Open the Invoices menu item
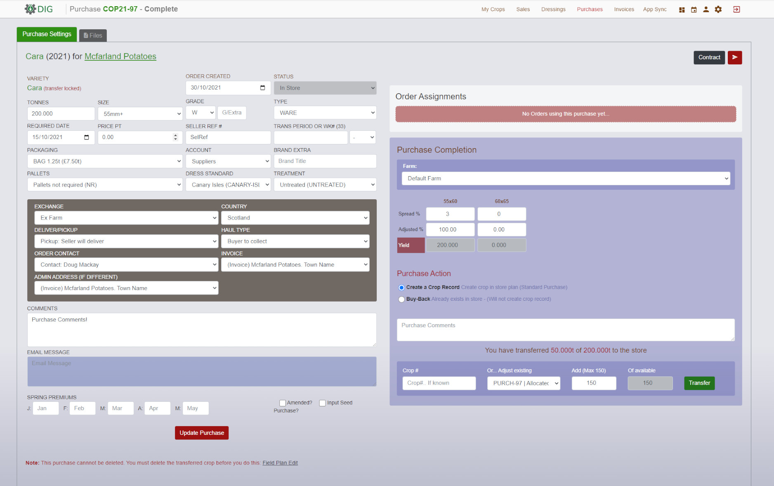The image size is (774, 486). tap(624, 9)
